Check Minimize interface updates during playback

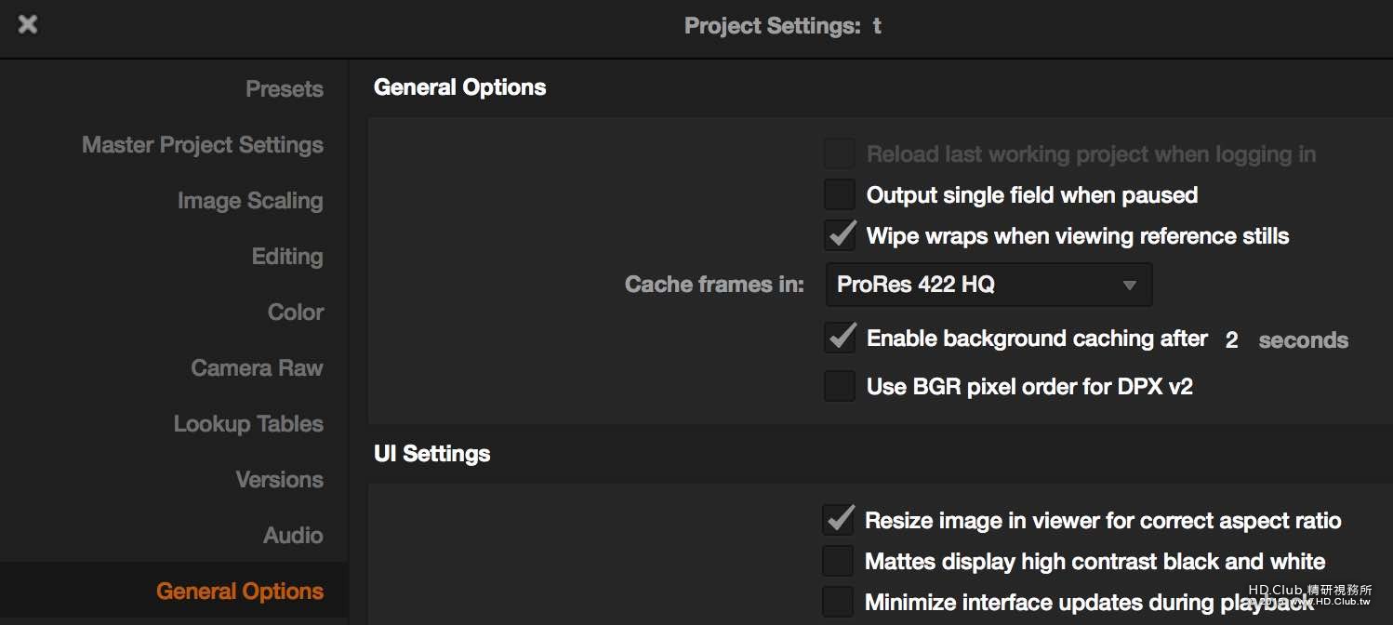coord(838,602)
